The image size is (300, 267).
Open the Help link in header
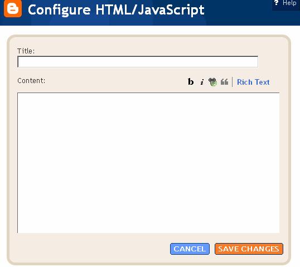289,3
